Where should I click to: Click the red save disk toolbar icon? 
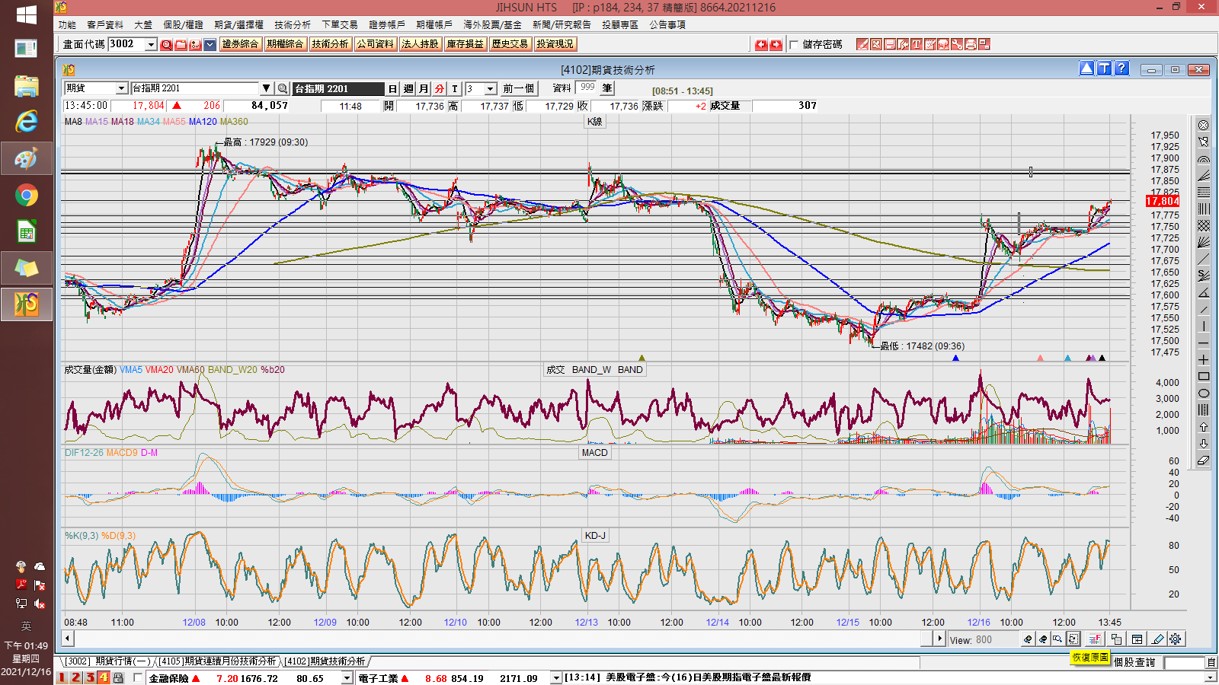coord(890,44)
